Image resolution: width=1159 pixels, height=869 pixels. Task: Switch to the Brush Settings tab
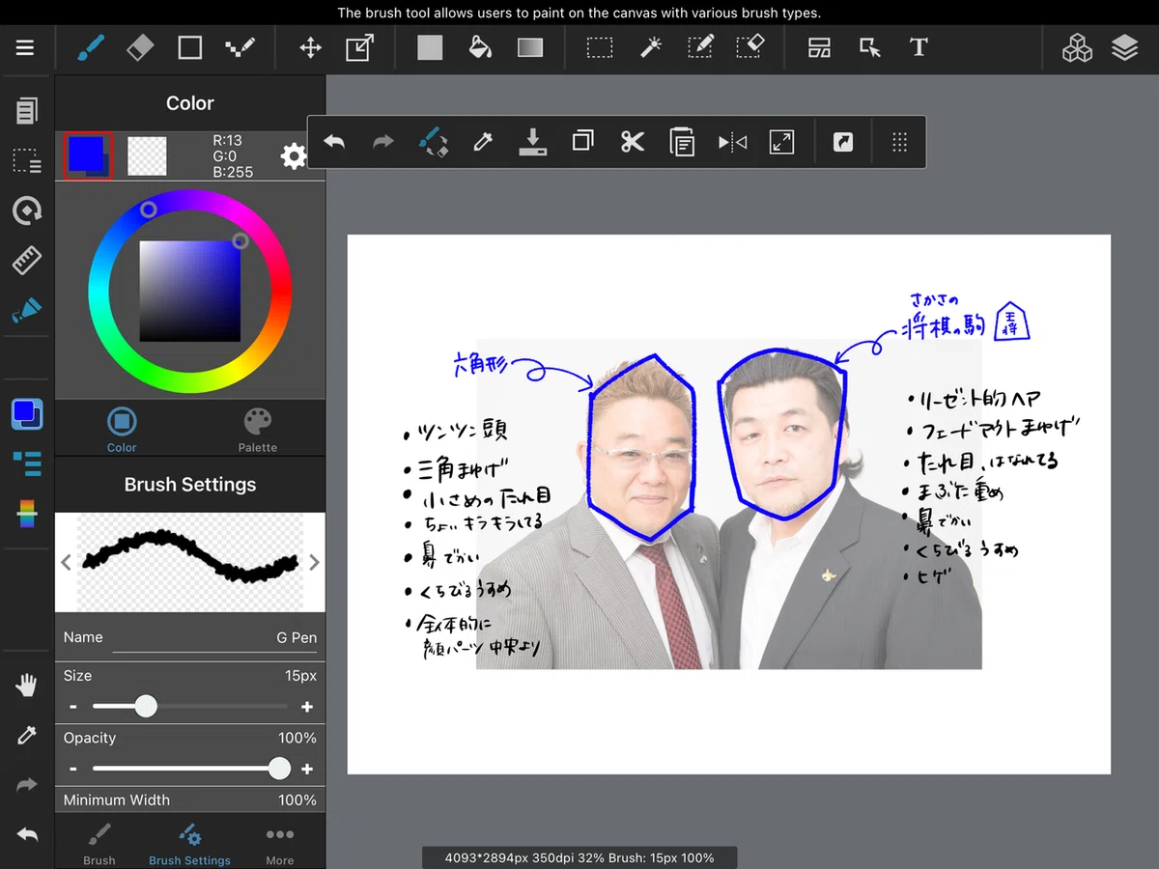coord(190,843)
